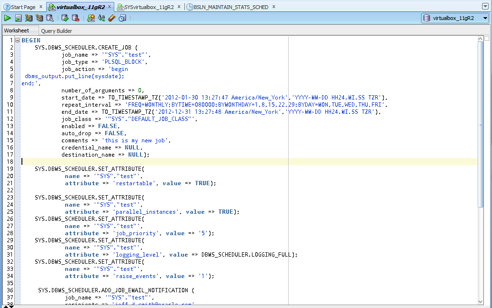Commit changes with the green check icon
492x308 pixels.
click(65, 18)
